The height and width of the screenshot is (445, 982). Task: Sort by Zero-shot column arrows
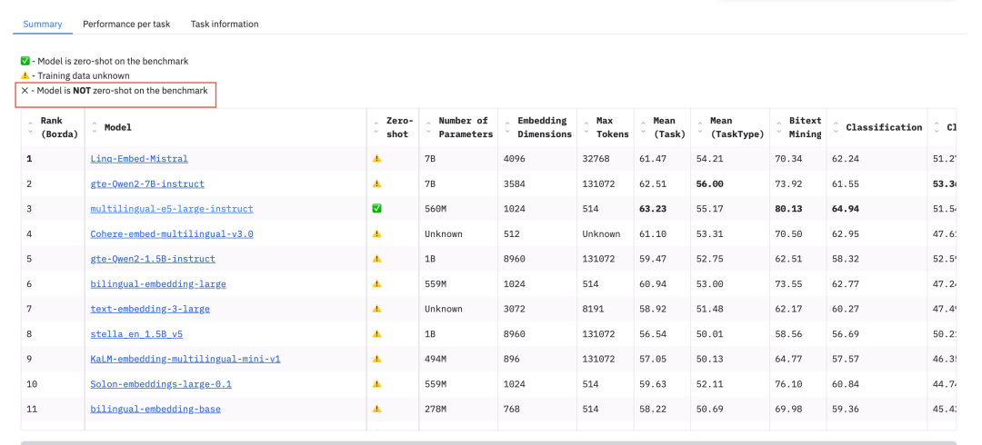tap(376, 127)
